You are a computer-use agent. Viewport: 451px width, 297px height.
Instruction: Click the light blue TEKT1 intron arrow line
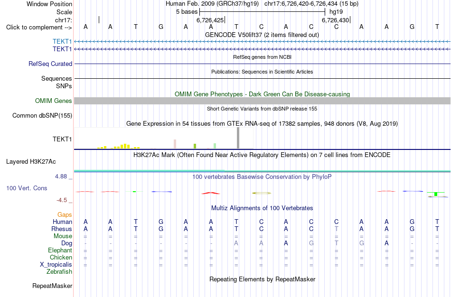pos(263,42)
